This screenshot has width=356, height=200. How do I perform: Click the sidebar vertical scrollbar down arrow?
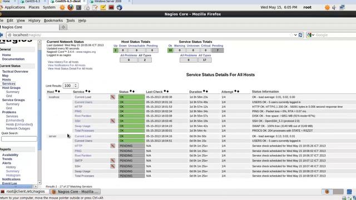[x=39, y=183]
